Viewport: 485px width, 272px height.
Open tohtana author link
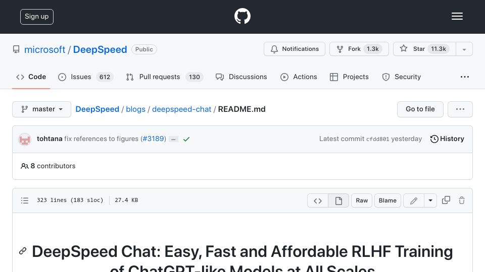[x=50, y=139]
